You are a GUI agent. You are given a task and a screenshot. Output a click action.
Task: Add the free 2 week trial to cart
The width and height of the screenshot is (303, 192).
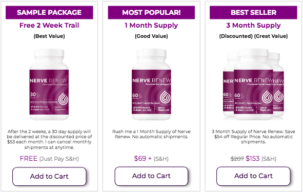49,176
